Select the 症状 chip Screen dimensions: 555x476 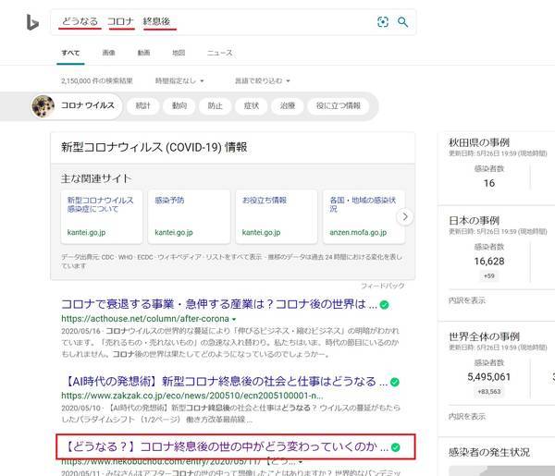click(252, 105)
